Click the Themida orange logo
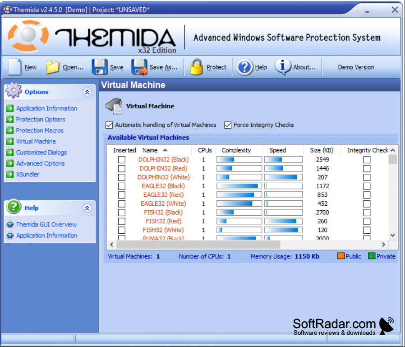The image size is (405, 347). click(28, 35)
